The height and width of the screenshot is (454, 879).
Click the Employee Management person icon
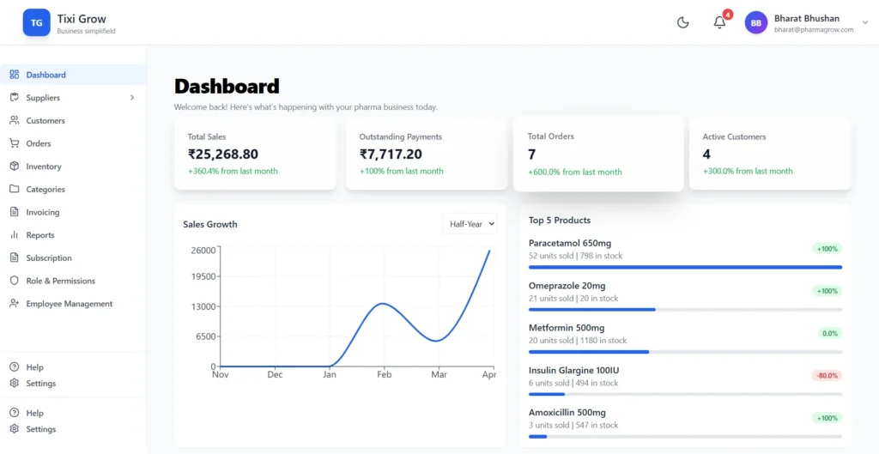pos(15,304)
